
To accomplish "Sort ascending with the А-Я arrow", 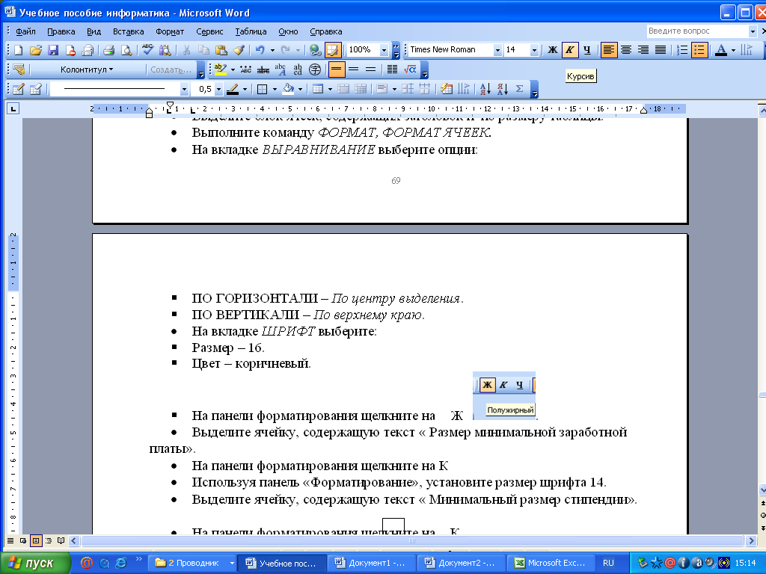I will [x=485, y=89].
